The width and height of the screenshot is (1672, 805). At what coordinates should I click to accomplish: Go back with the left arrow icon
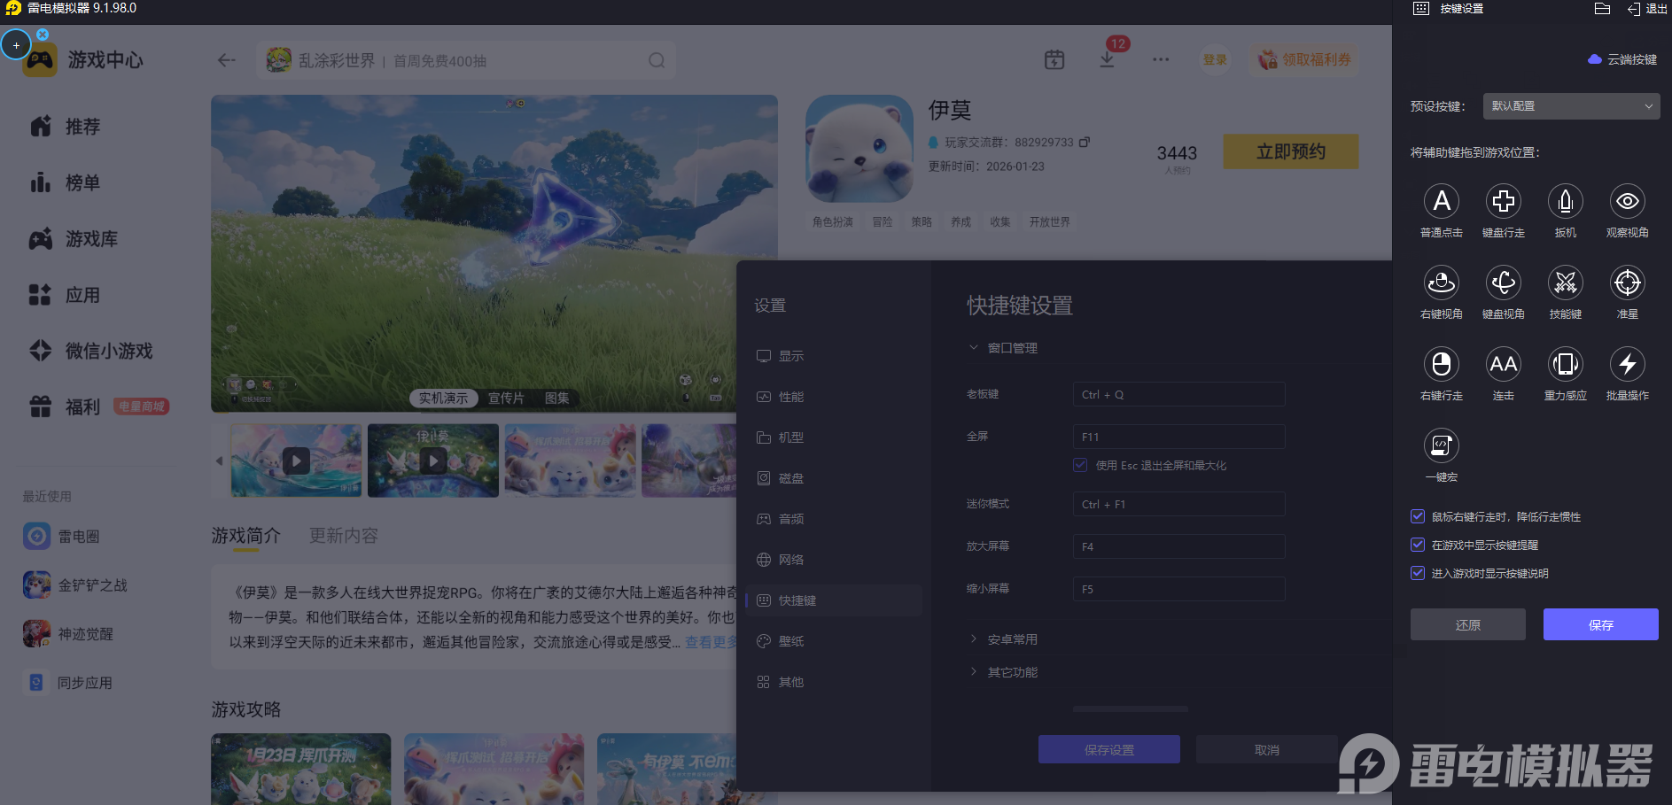[227, 60]
